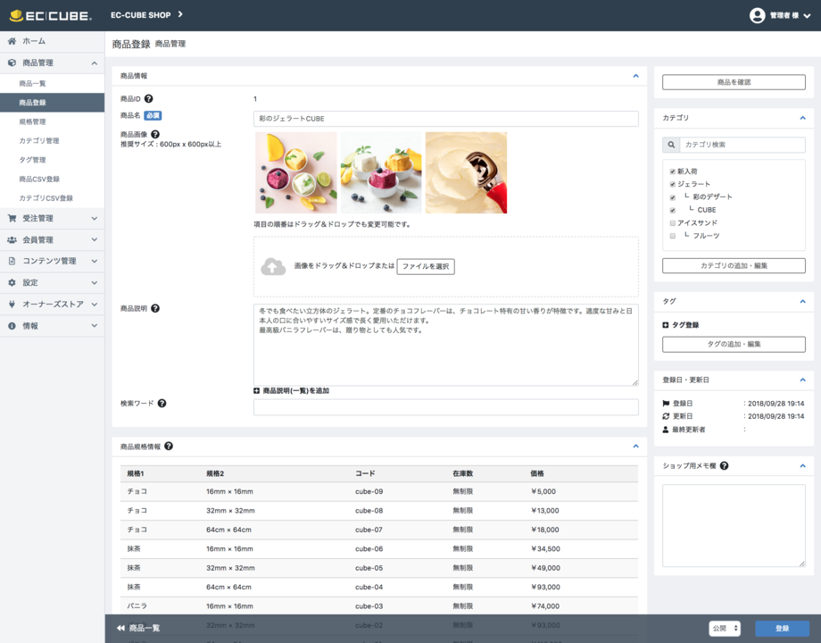The width and height of the screenshot is (821, 643).
Task: Click the カテゴリ検索 search field
Action: (742, 145)
